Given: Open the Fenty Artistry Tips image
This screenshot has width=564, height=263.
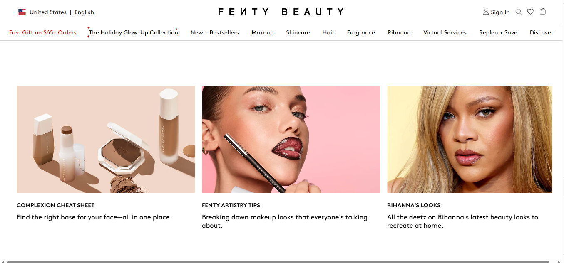Looking at the screenshot, I should [x=291, y=139].
